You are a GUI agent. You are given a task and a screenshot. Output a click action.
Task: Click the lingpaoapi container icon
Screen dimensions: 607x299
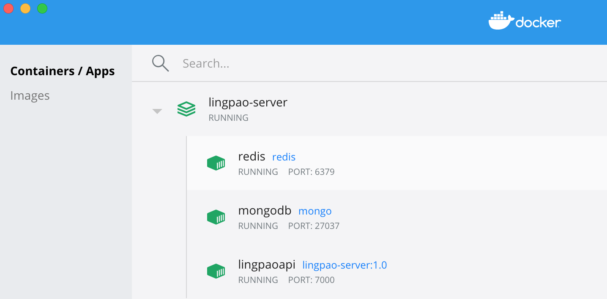click(x=216, y=271)
